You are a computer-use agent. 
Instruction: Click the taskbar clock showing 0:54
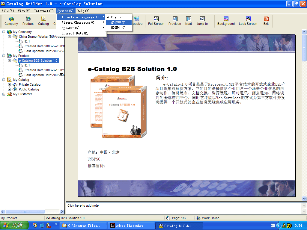pyautogui.click(x=298, y=226)
